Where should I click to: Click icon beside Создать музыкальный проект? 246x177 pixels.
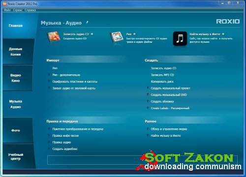pyautogui.click(x=148, y=88)
